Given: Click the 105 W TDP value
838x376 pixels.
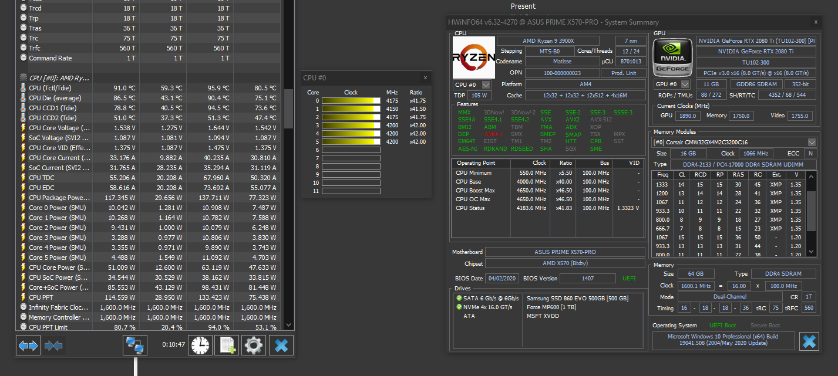Looking at the screenshot, I should 480,95.
